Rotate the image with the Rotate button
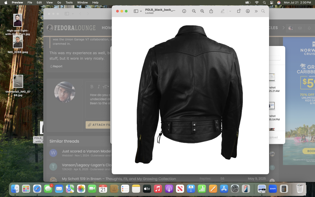Image resolution: width=315 pixels, height=197 pixels. [x=239, y=11]
